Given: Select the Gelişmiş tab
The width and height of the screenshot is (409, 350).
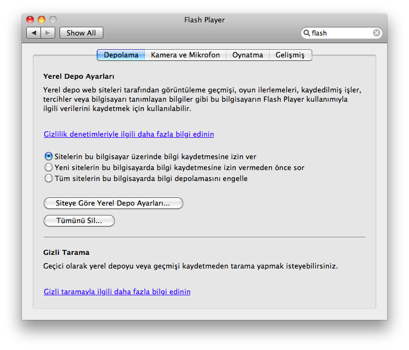Looking at the screenshot, I should (x=290, y=55).
